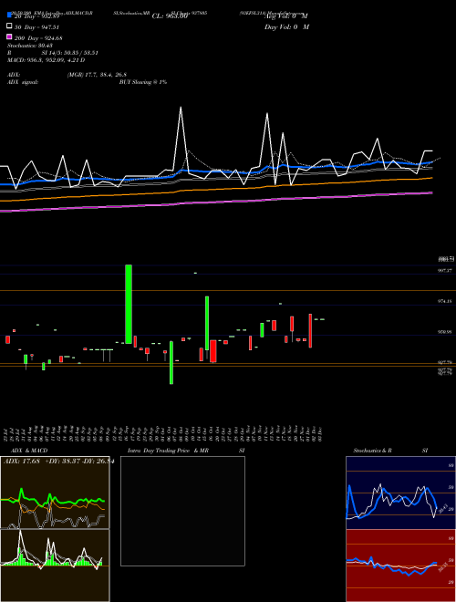Click the 'CL: 963.00' closing price label

pyautogui.click(x=170, y=16)
